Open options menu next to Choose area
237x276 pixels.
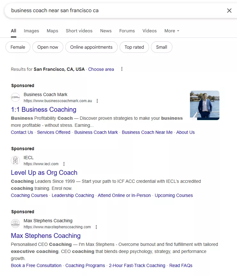122,69
